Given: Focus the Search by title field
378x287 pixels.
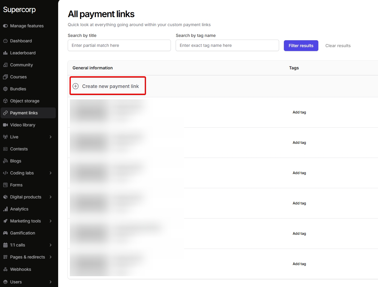Looking at the screenshot, I should click(x=119, y=45).
